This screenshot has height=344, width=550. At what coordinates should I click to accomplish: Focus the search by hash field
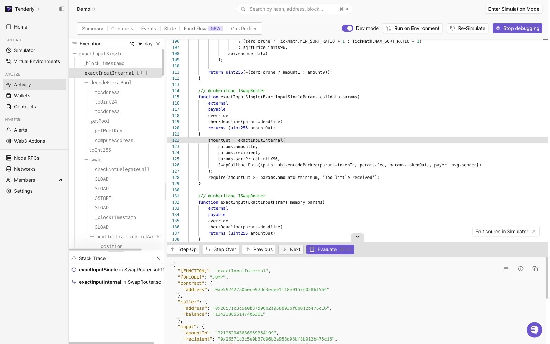(x=295, y=9)
